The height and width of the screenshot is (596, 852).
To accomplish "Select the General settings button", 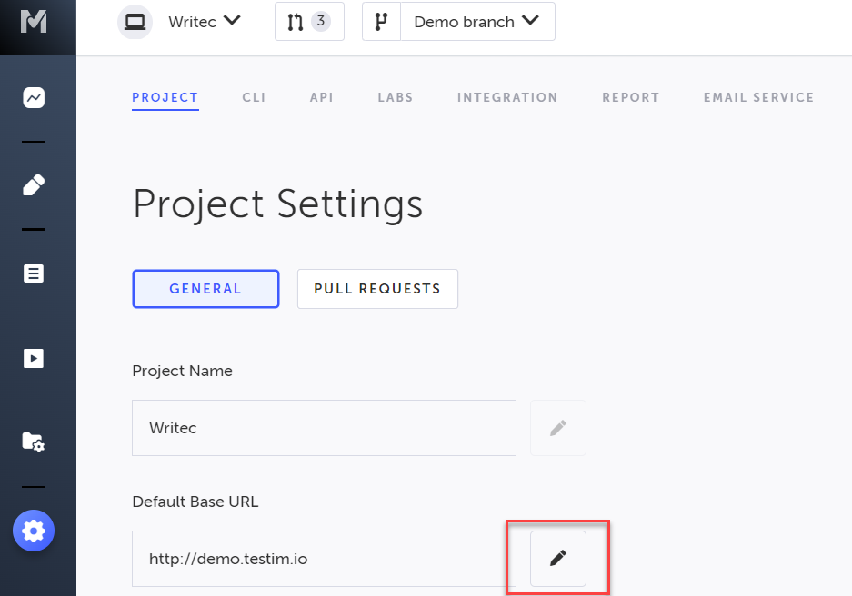I will 205,289.
